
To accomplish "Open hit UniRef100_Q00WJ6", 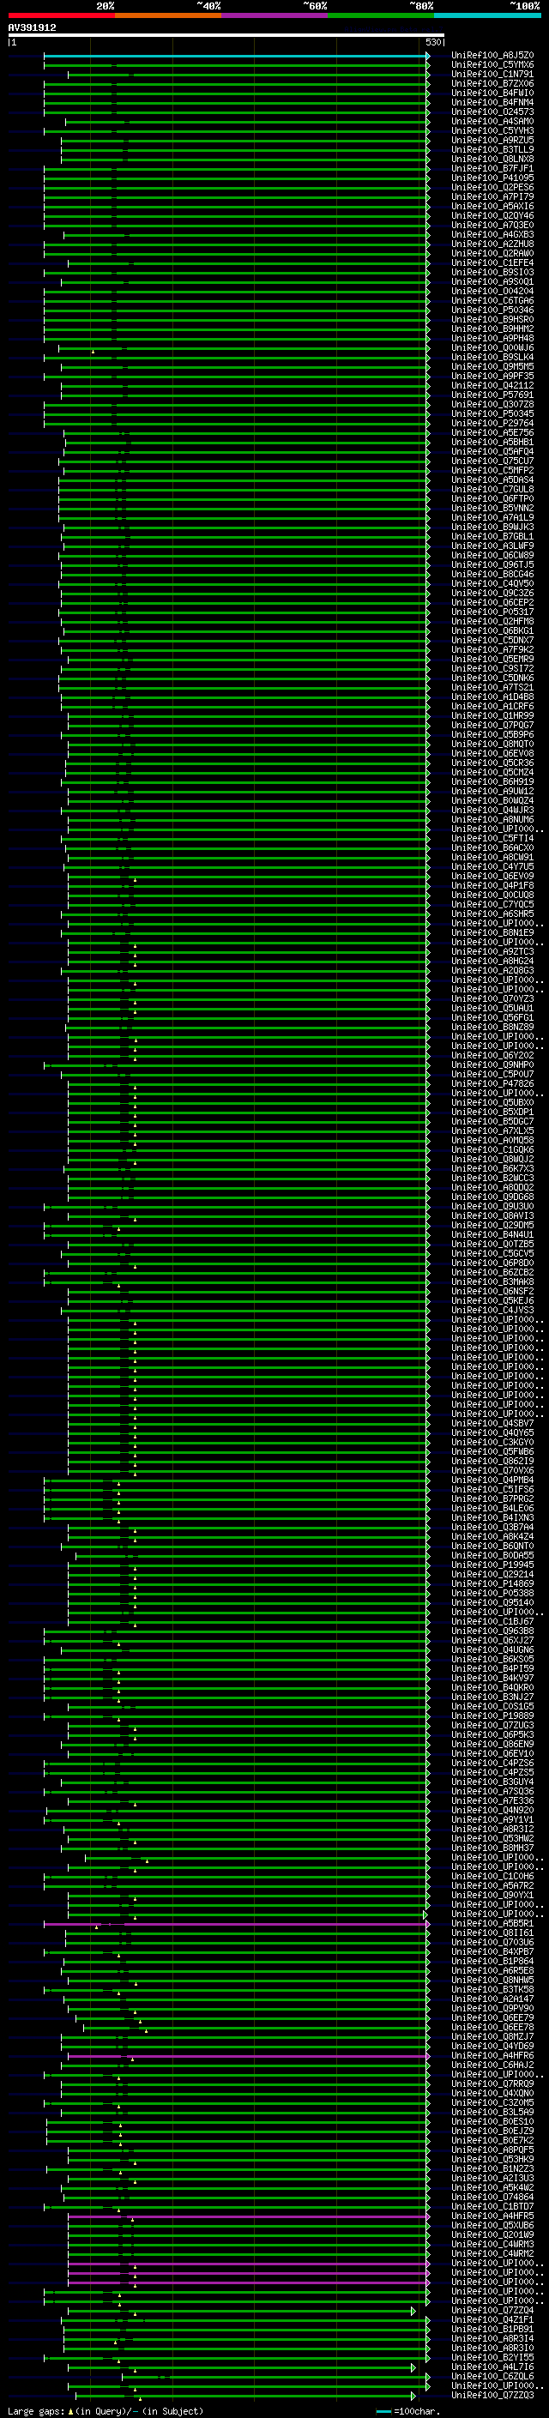I will click(x=492, y=347).
